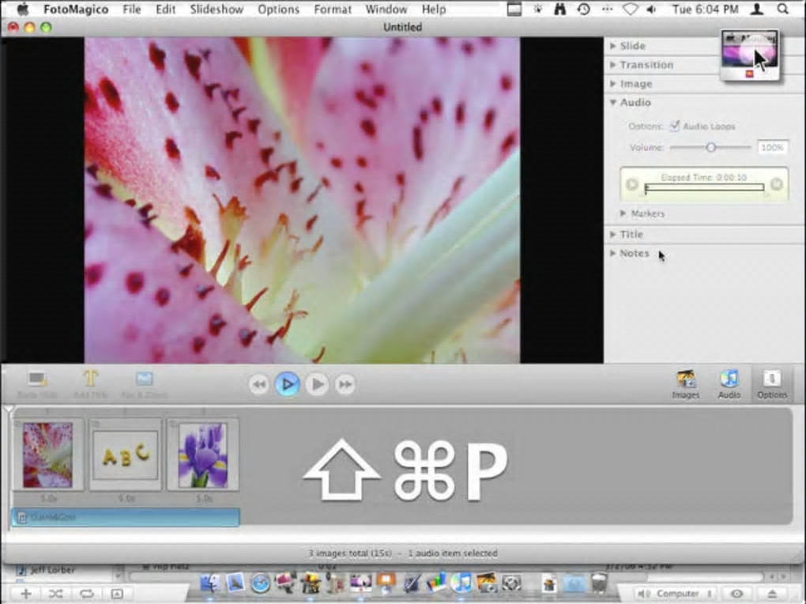806x604 pixels.
Task: Open Safari compass icon in the Dock
Action: pyautogui.click(x=261, y=583)
